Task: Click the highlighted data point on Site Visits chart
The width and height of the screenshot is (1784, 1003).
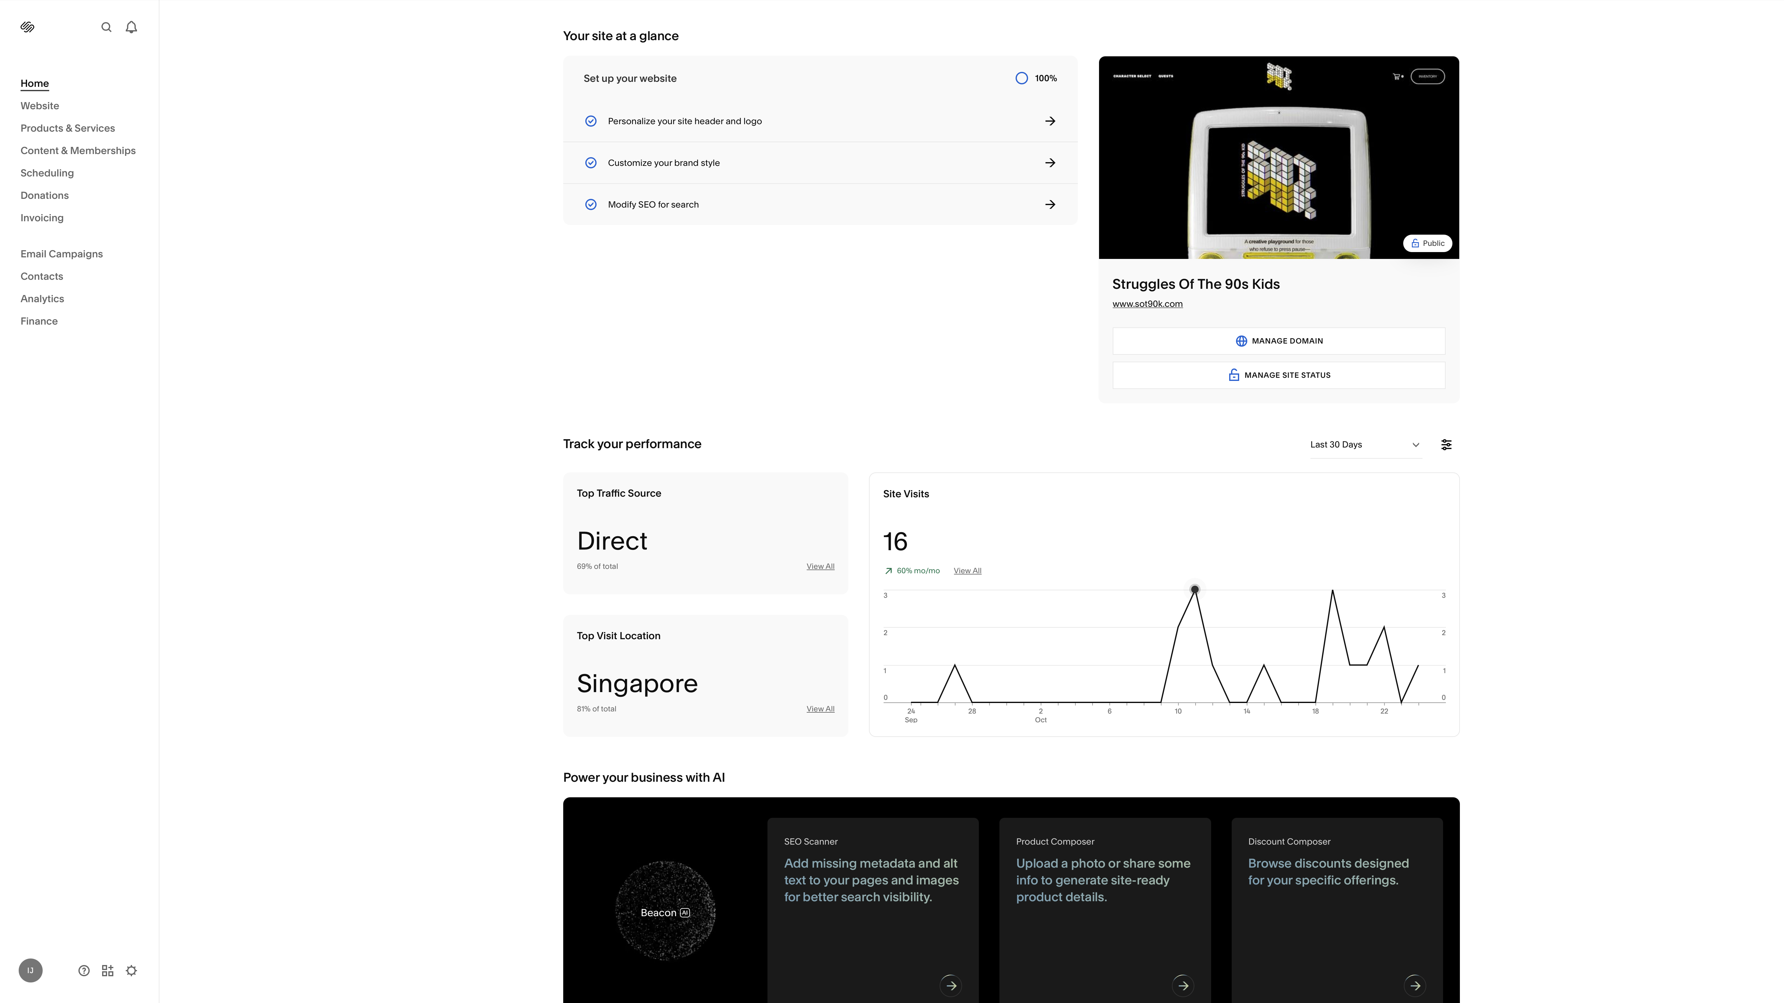Action: (x=1195, y=590)
